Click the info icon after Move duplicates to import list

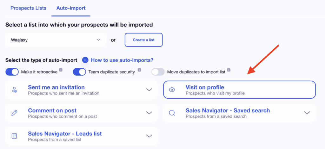[x=229, y=70]
